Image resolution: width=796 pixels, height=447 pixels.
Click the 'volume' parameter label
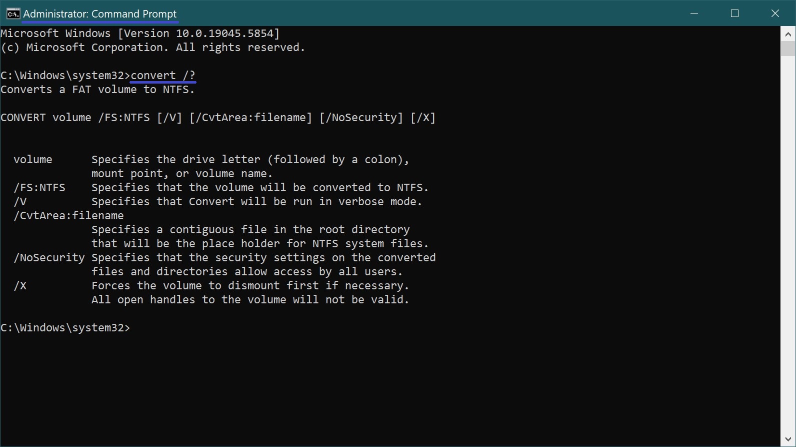tap(33, 160)
